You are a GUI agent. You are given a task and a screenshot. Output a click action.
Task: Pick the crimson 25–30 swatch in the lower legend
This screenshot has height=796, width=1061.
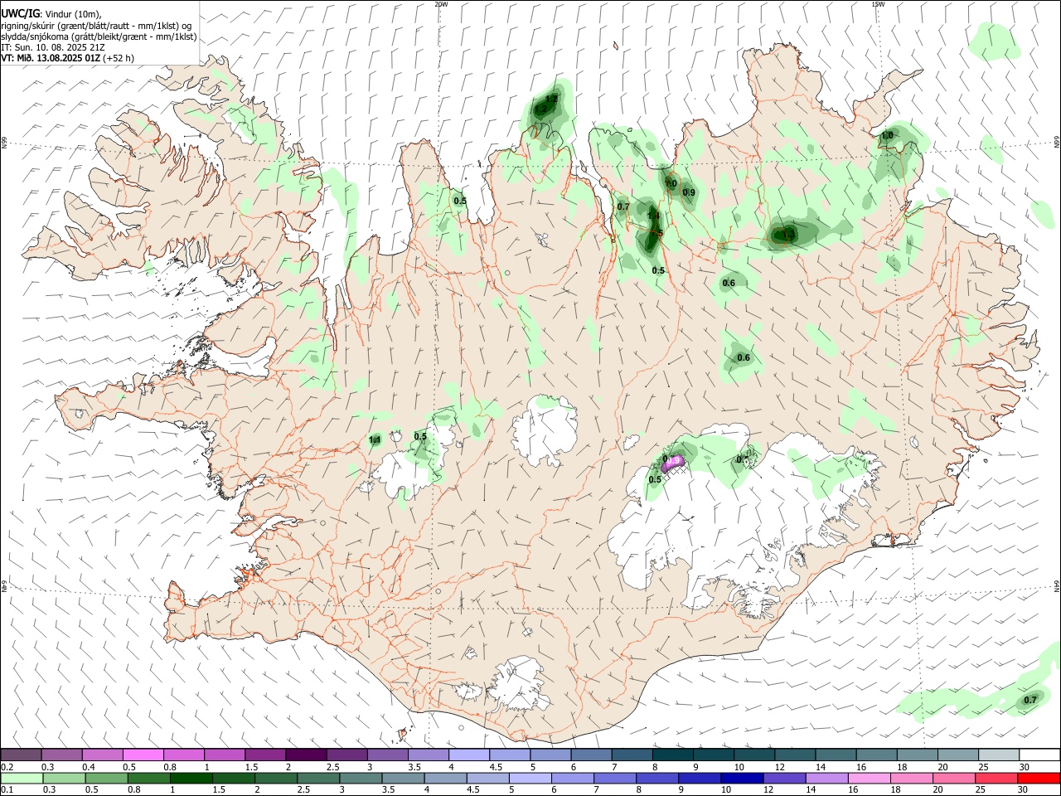(x=996, y=779)
